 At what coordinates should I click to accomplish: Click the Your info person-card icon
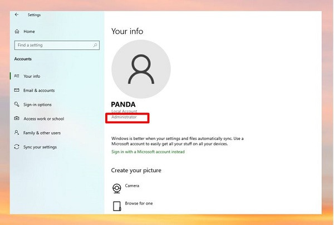tap(17, 76)
